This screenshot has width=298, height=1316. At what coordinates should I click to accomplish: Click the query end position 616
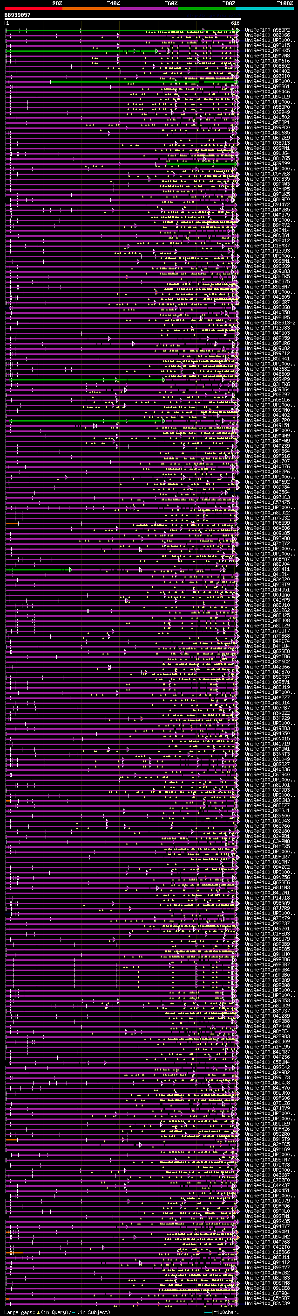[x=235, y=23]
